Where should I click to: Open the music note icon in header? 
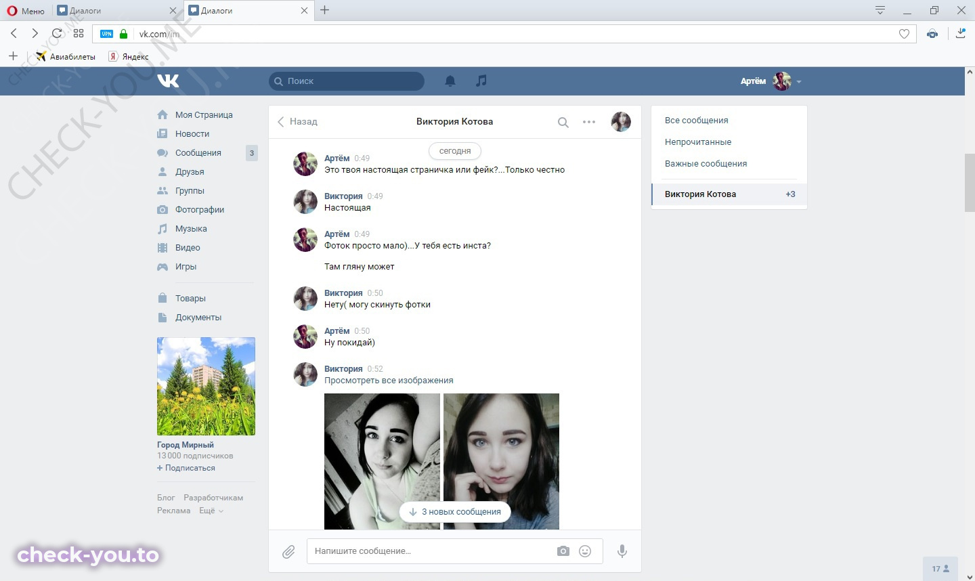(x=481, y=81)
